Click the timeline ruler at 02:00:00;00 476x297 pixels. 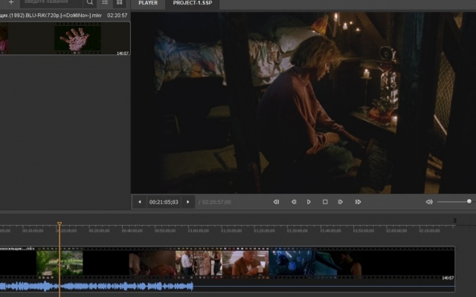pyautogui.click(x=396, y=231)
